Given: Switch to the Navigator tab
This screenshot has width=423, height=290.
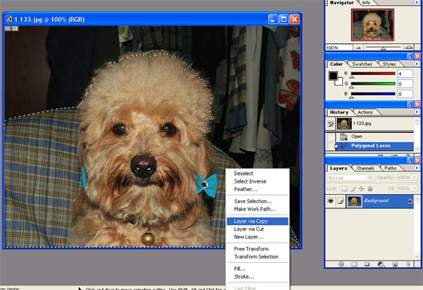Looking at the screenshot, I should (341, 3).
